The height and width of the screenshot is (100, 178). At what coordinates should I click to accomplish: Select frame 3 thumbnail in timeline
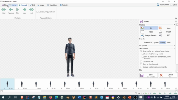50,84
